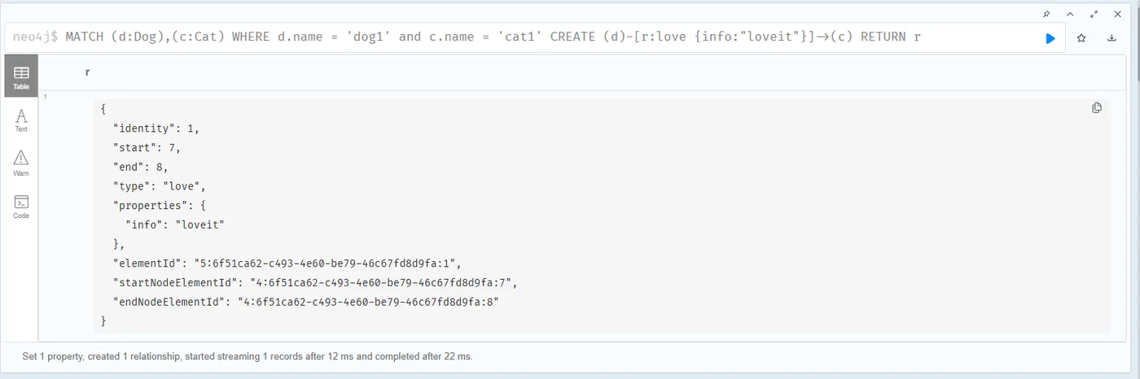The width and height of the screenshot is (1140, 379).
Task: Select the "r" column header
Action: 87,72
